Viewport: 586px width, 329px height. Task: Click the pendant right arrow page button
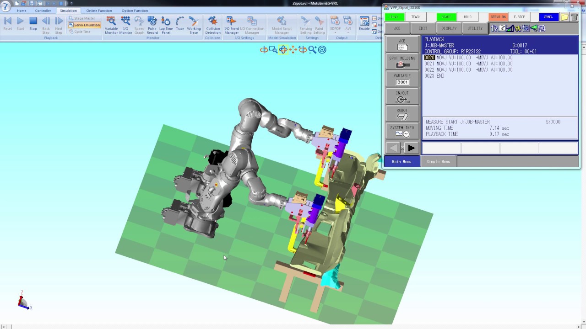(x=411, y=148)
